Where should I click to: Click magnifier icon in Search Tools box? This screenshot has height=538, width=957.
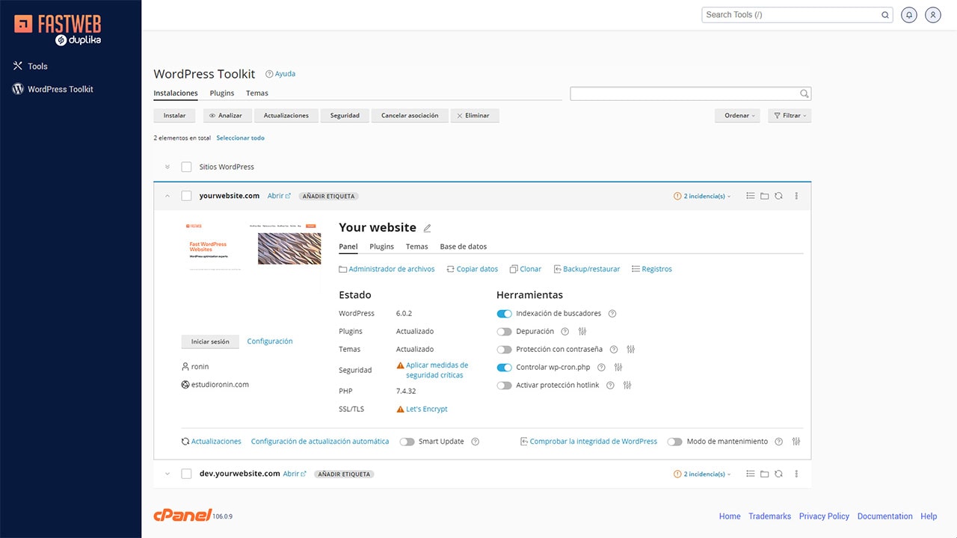tap(885, 15)
